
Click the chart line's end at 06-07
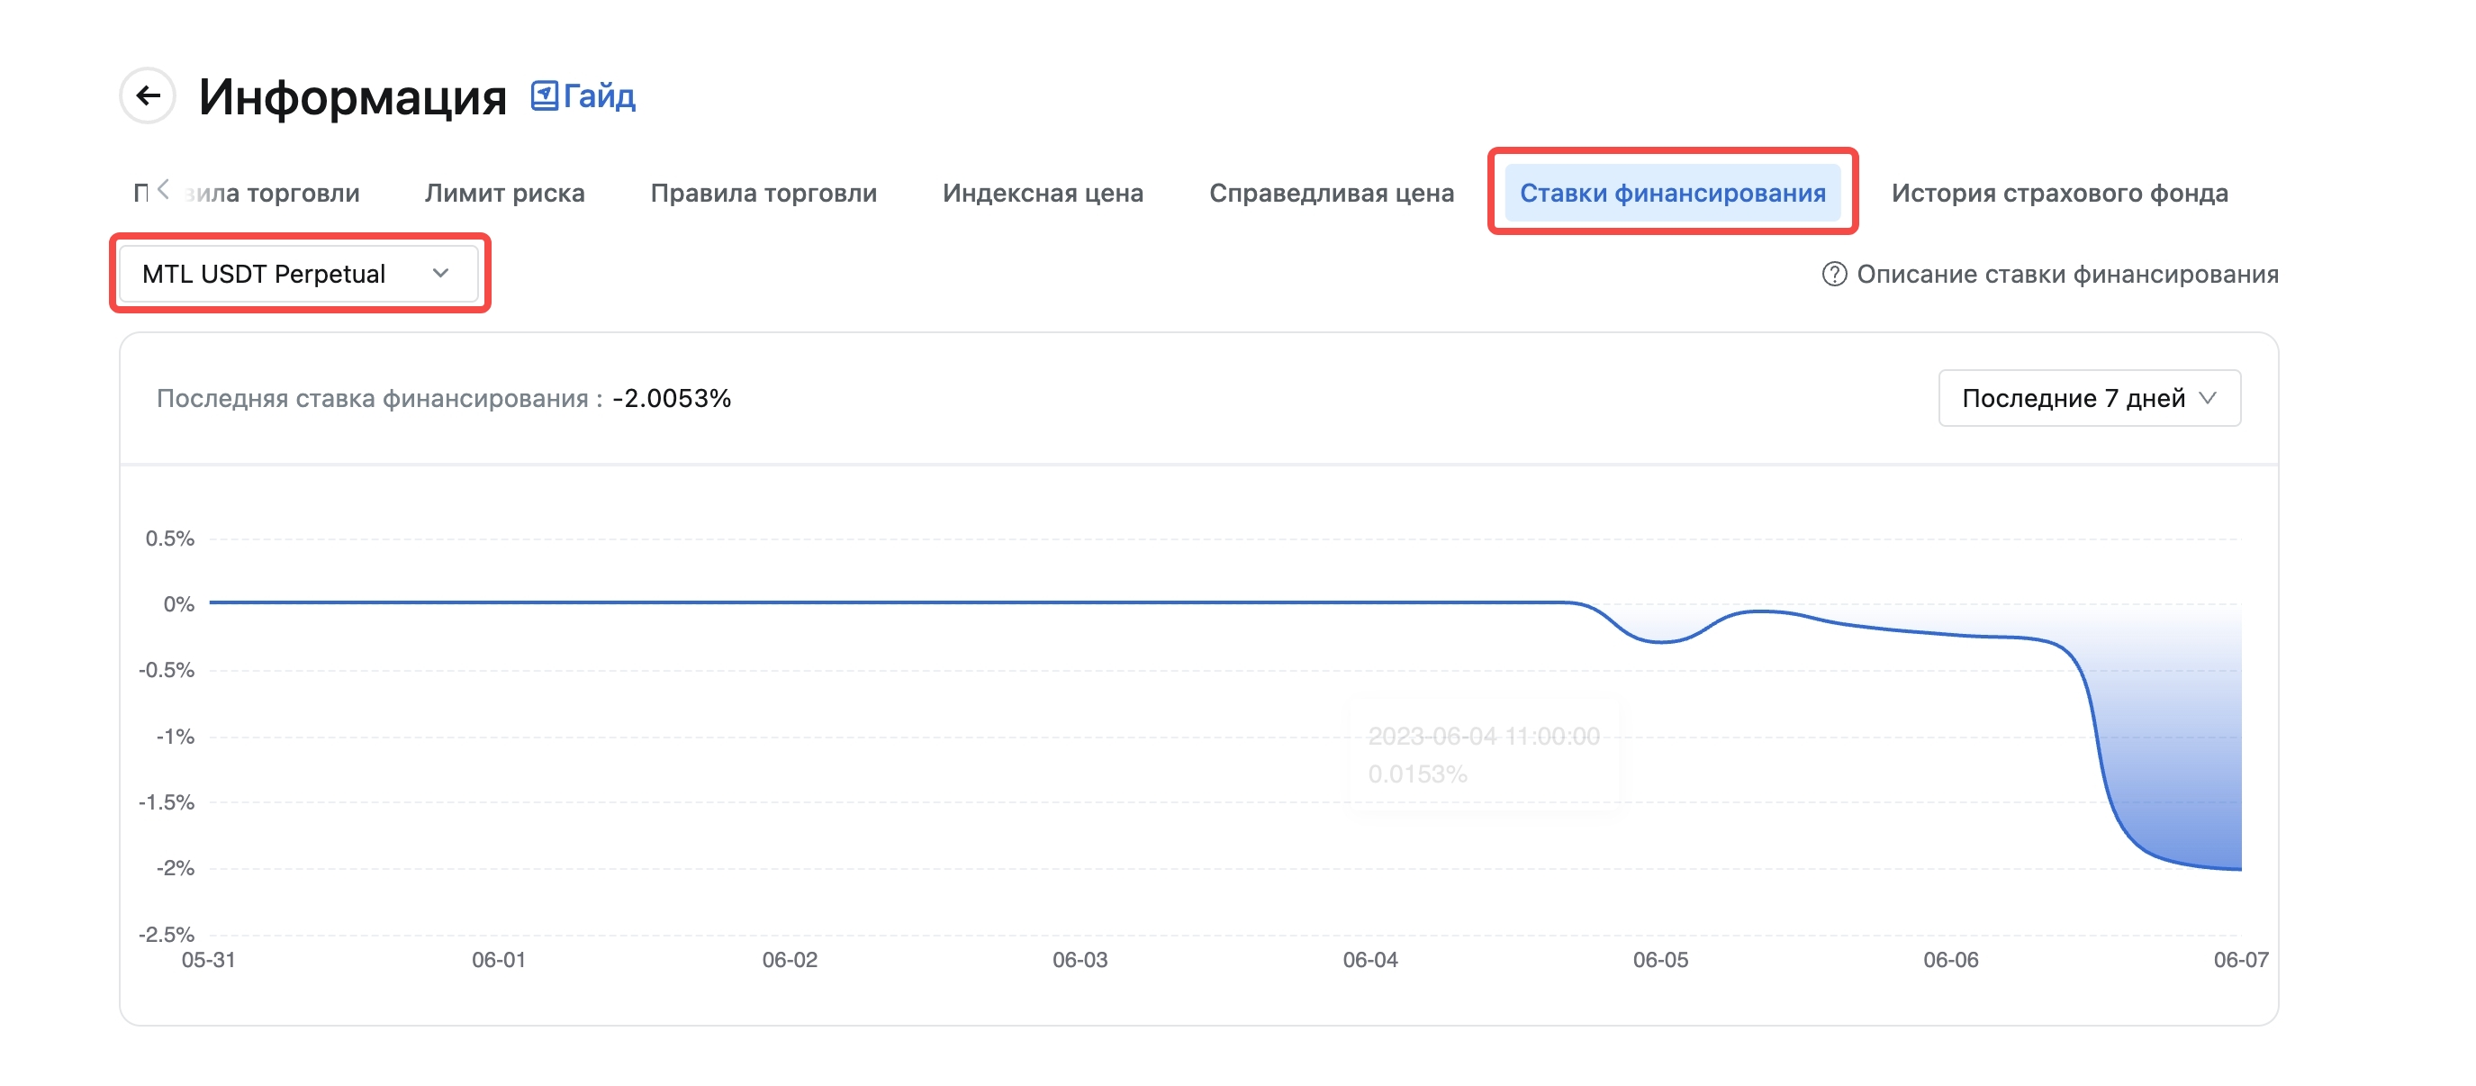pyautogui.click(x=2239, y=869)
